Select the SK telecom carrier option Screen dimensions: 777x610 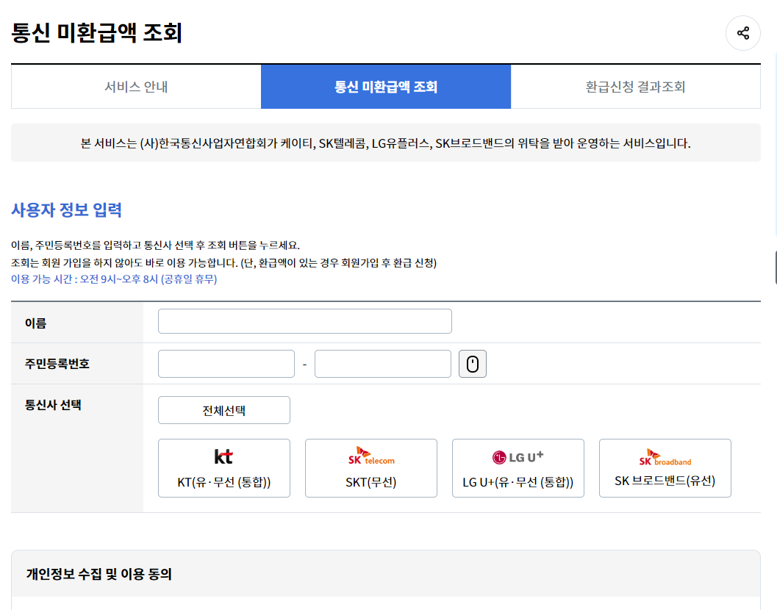point(371,467)
